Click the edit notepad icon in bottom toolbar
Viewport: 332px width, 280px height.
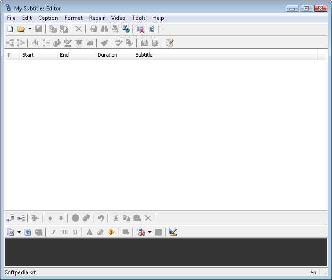point(10,232)
